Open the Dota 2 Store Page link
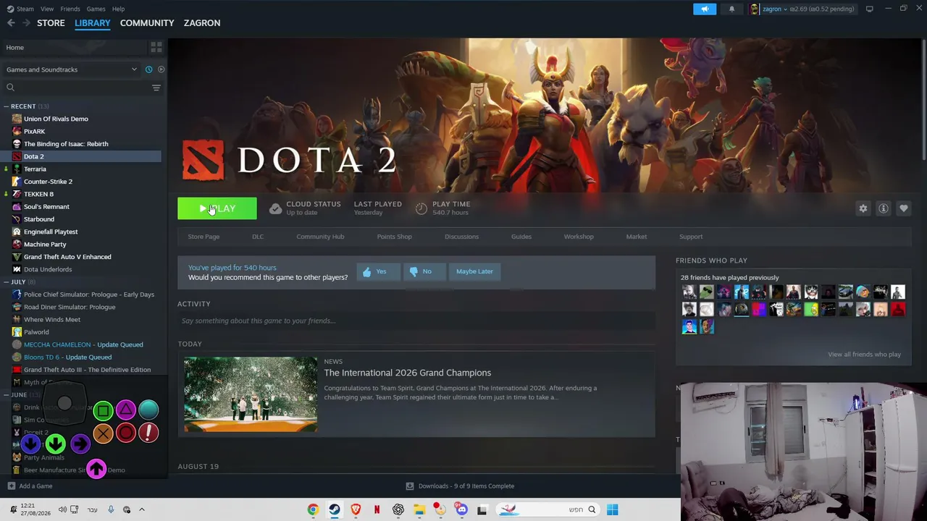Viewport: 927px width, 521px height. (204, 237)
